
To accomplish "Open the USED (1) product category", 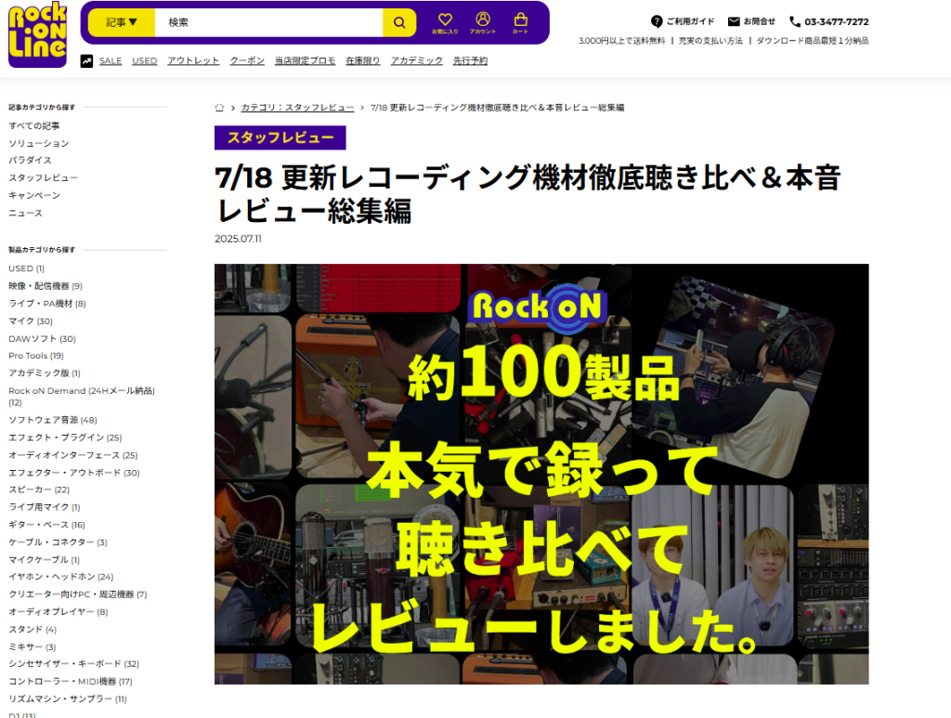I will point(27,268).
